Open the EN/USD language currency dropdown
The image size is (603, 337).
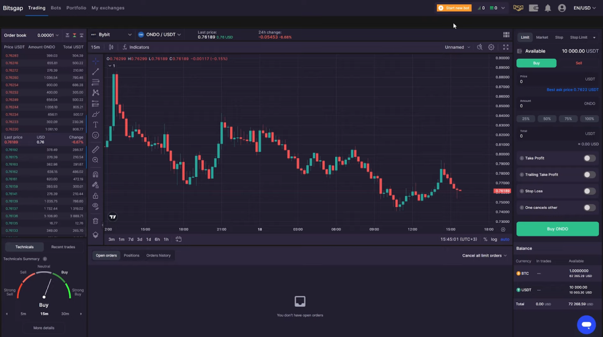click(585, 8)
